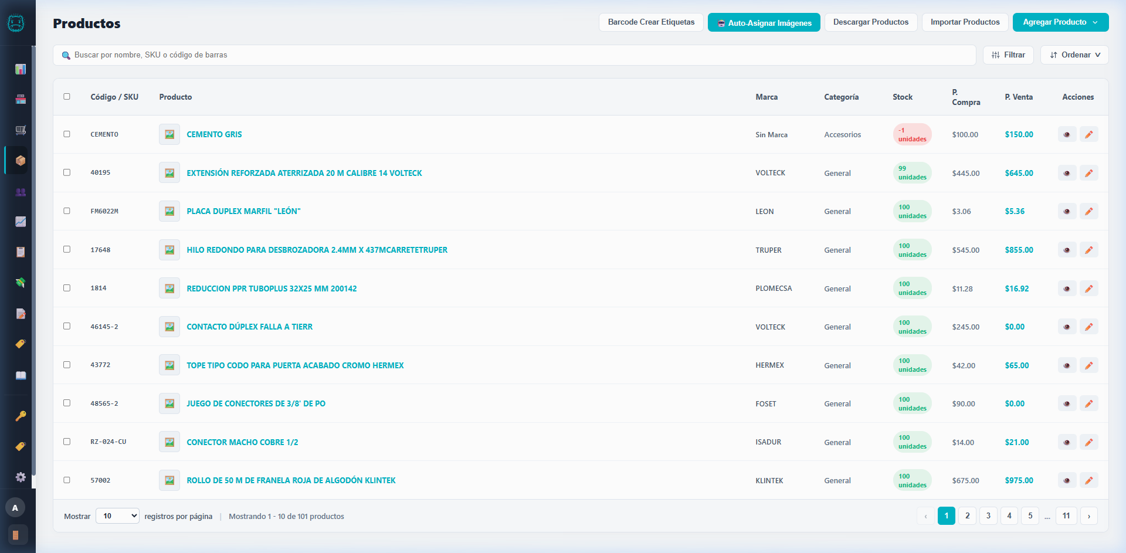Check the CEMENTO row checkbox
This screenshot has height=553, width=1126.
pyautogui.click(x=67, y=134)
